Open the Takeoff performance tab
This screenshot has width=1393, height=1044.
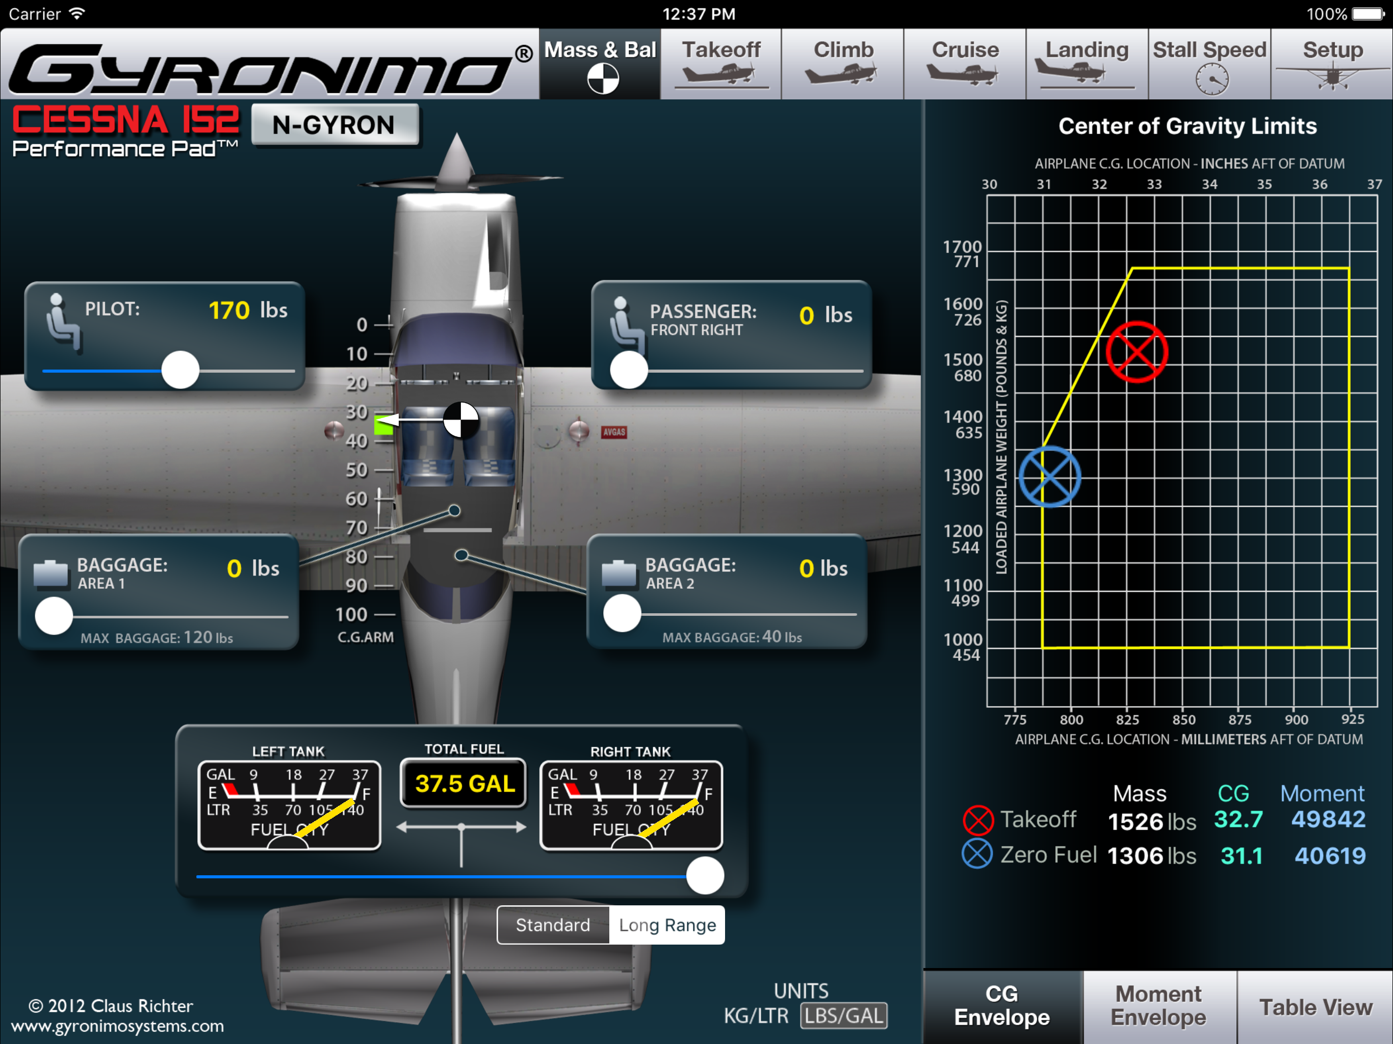(x=720, y=64)
